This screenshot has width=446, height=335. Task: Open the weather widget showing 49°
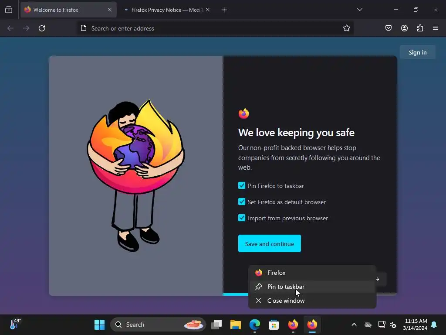(15, 324)
